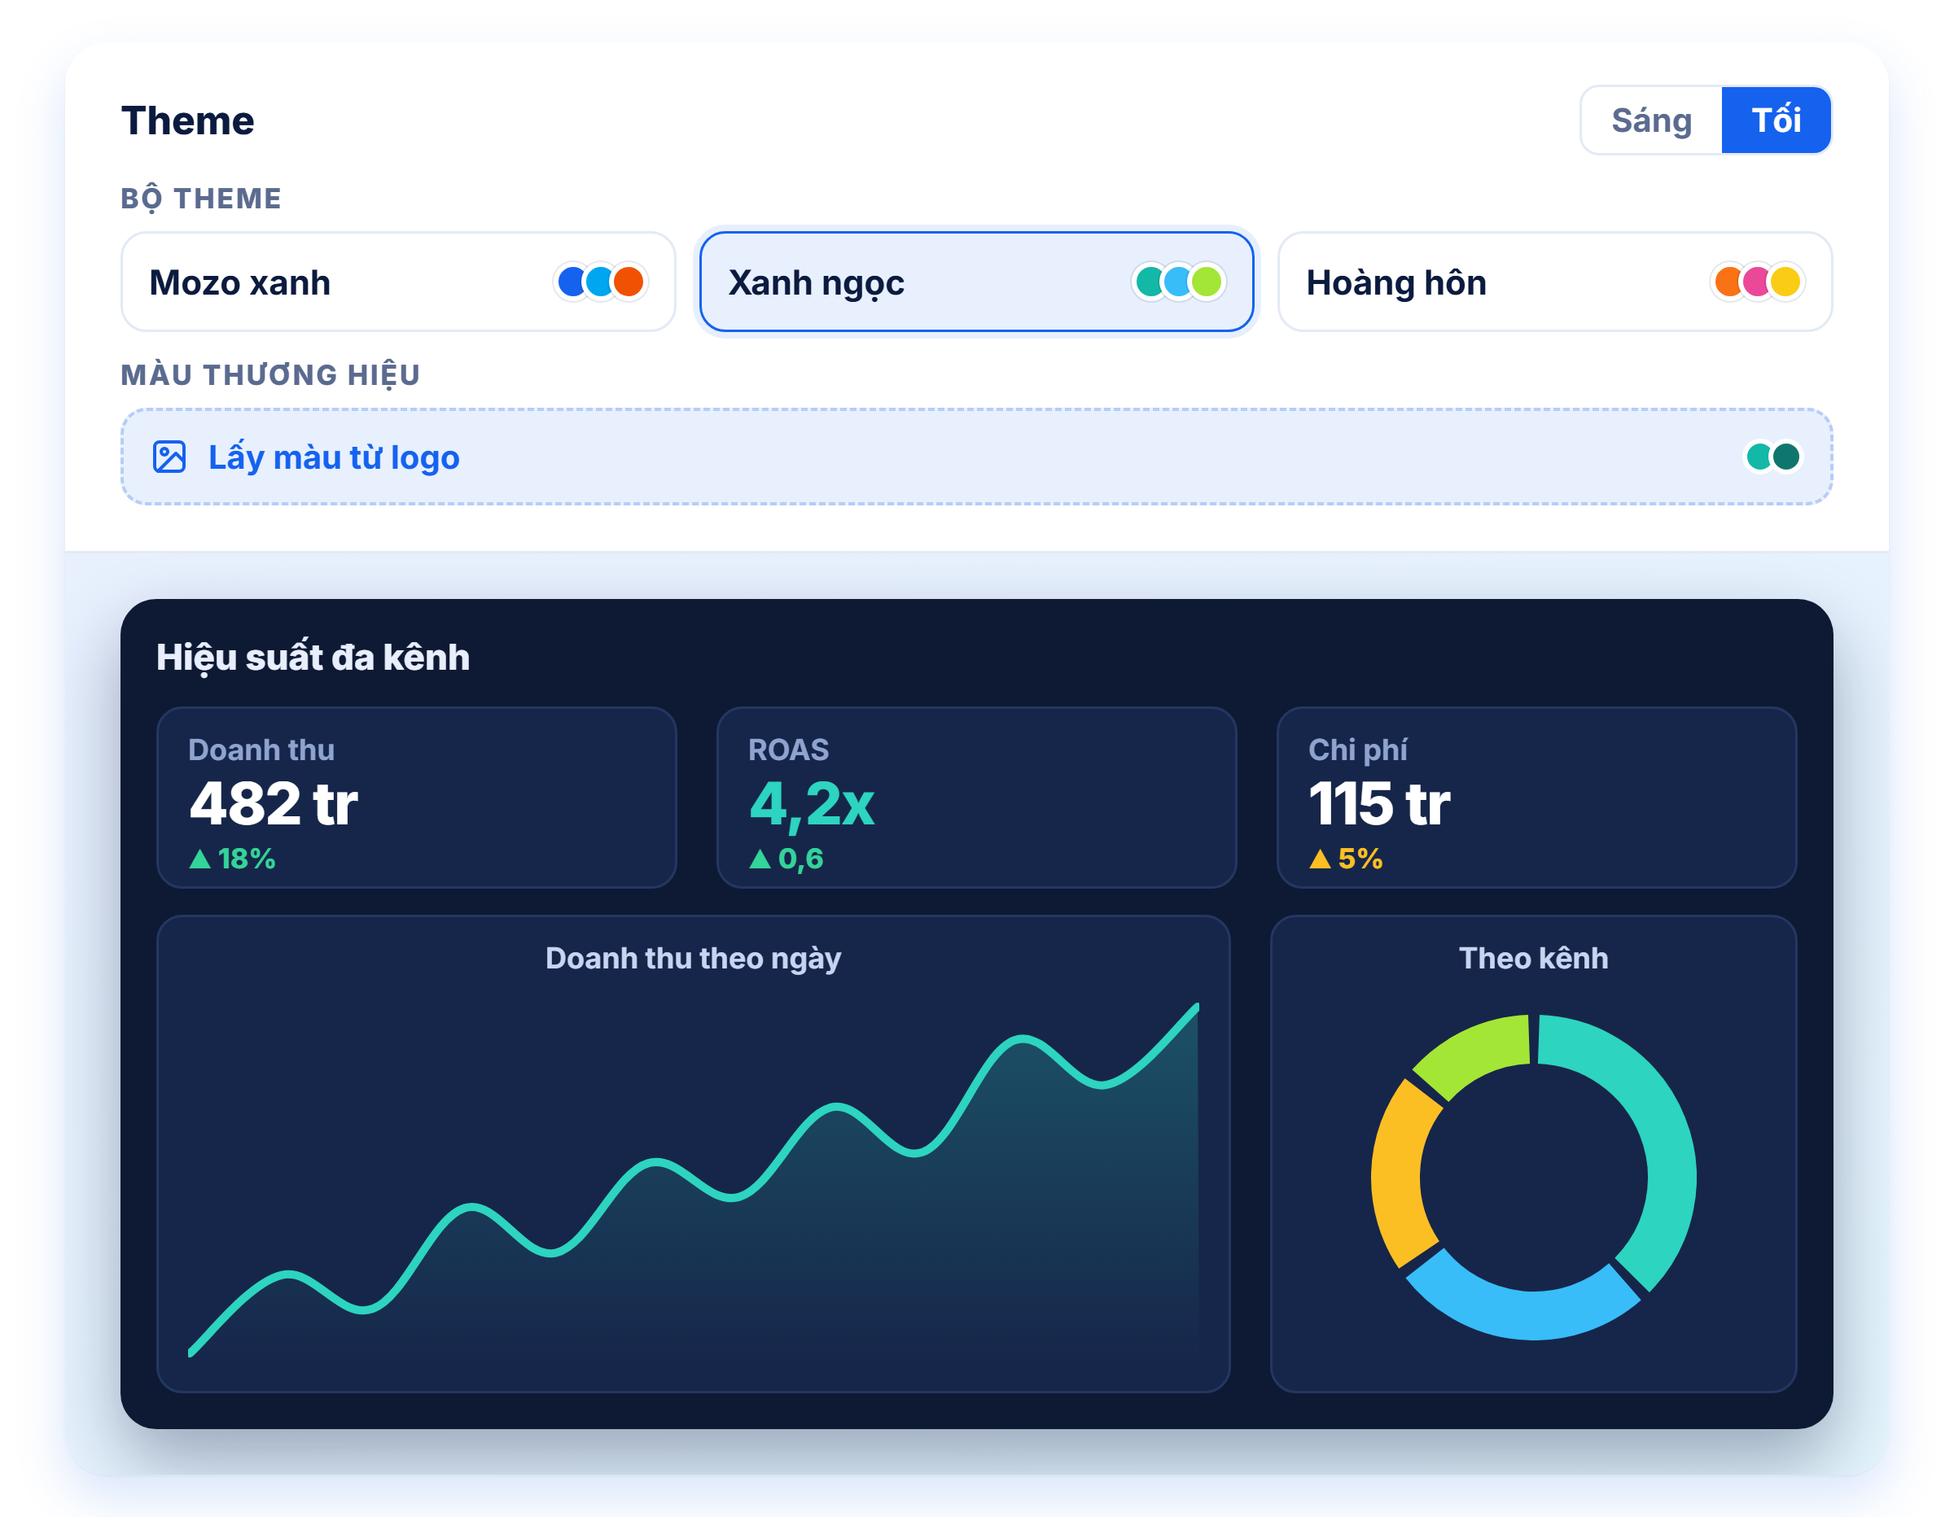Viewport: 1954px width, 1517px height.
Task: Choose the Mozo xanh theme card
Action: [398, 282]
